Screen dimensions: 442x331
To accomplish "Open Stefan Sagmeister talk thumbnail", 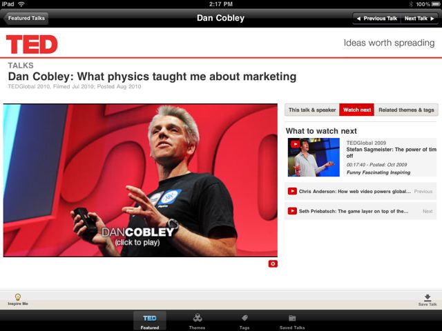I will (x=314, y=157).
